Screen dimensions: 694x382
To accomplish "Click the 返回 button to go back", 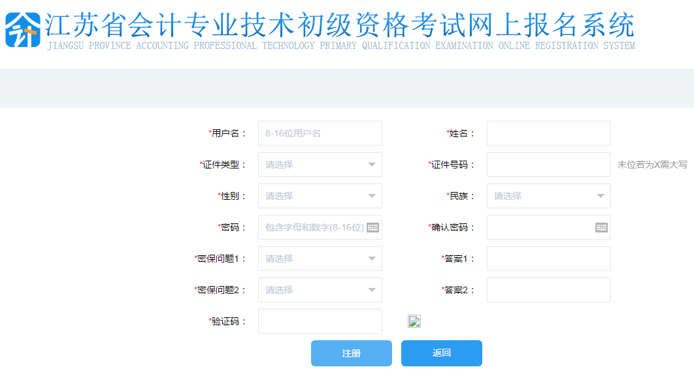I will coord(441,353).
